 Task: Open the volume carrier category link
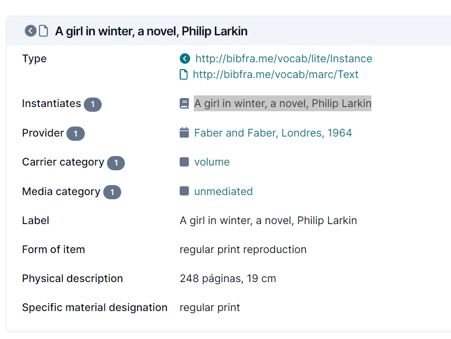coord(212,162)
